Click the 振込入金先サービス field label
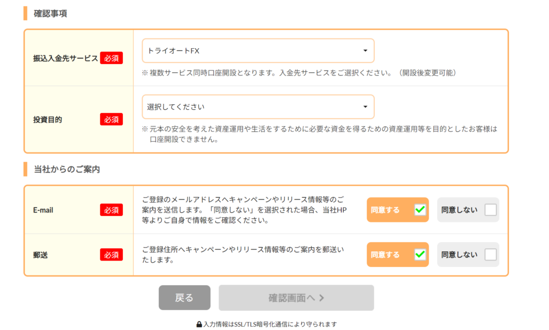The image size is (549, 330). pos(65,58)
